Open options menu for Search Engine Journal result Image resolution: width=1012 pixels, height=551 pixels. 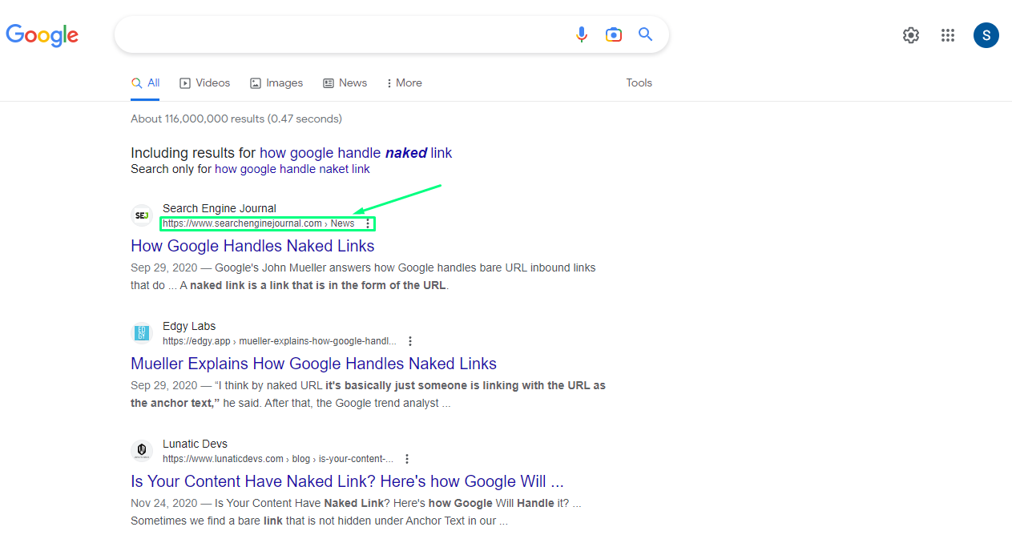click(x=368, y=223)
